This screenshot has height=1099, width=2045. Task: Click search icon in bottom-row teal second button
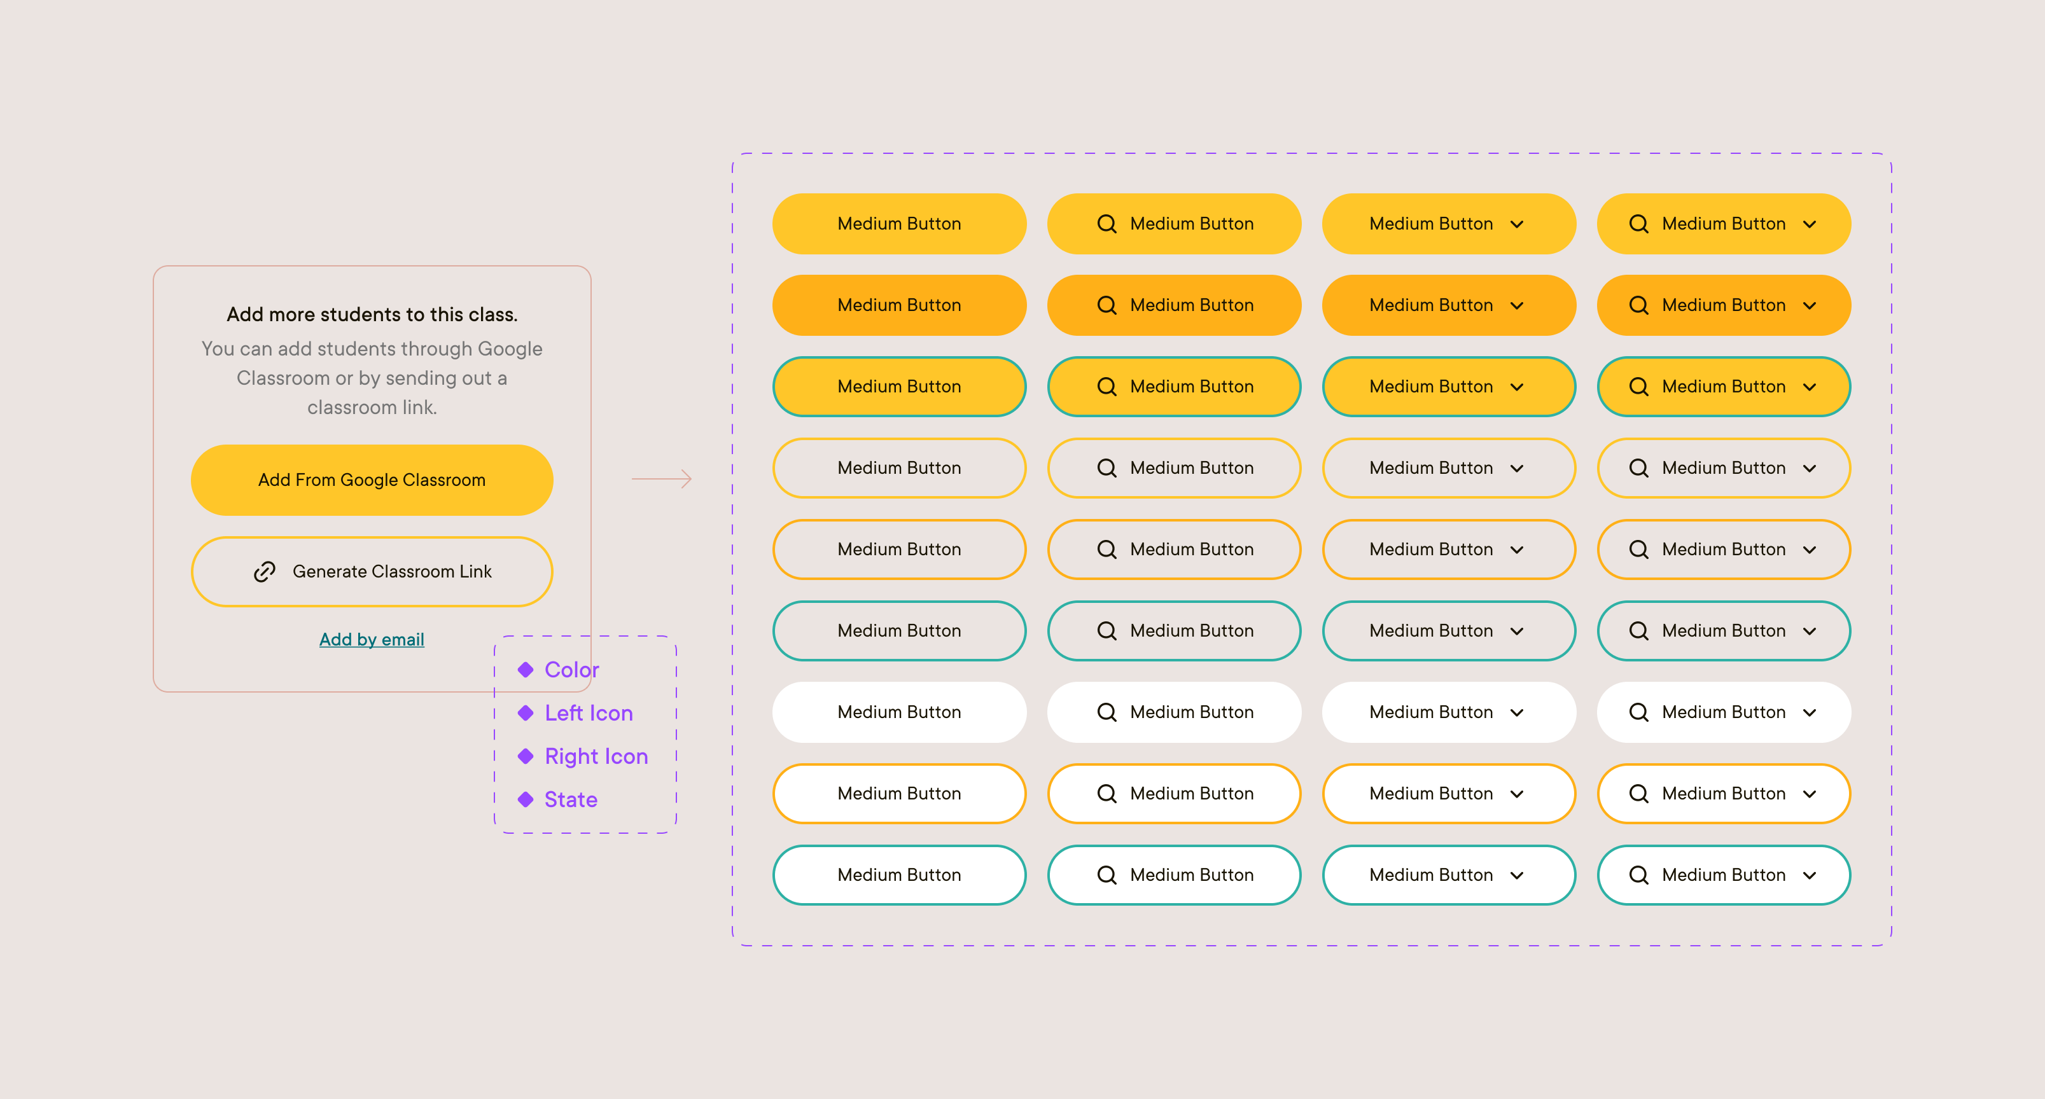[x=1106, y=874]
